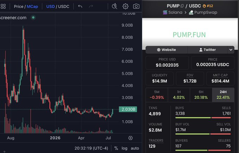Click the FDV $1.72B box
239x153 pixels.
tap(190, 79)
